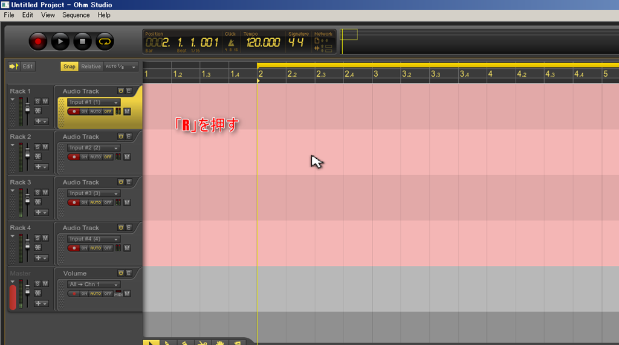Image resolution: width=619 pixels, height=345 pixels.
Task: Open the Input #4 (4) dropdown
Action: (94, 239)
